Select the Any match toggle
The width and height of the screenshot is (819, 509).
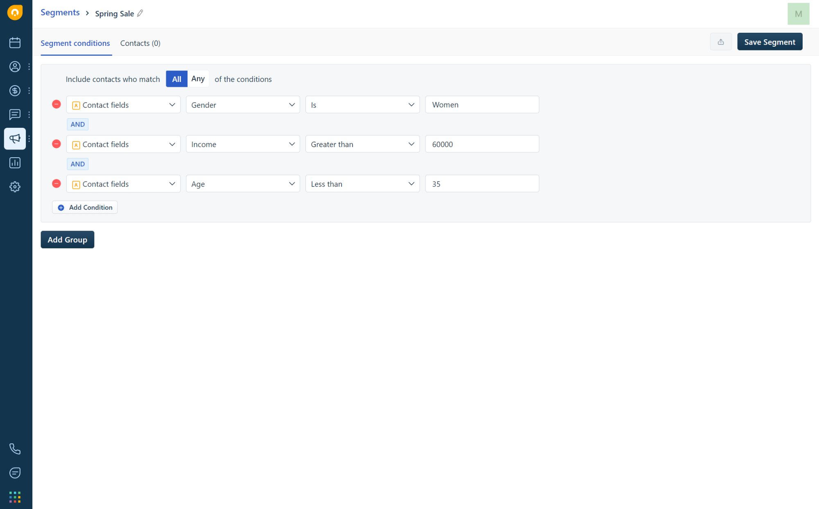(198, 79)
